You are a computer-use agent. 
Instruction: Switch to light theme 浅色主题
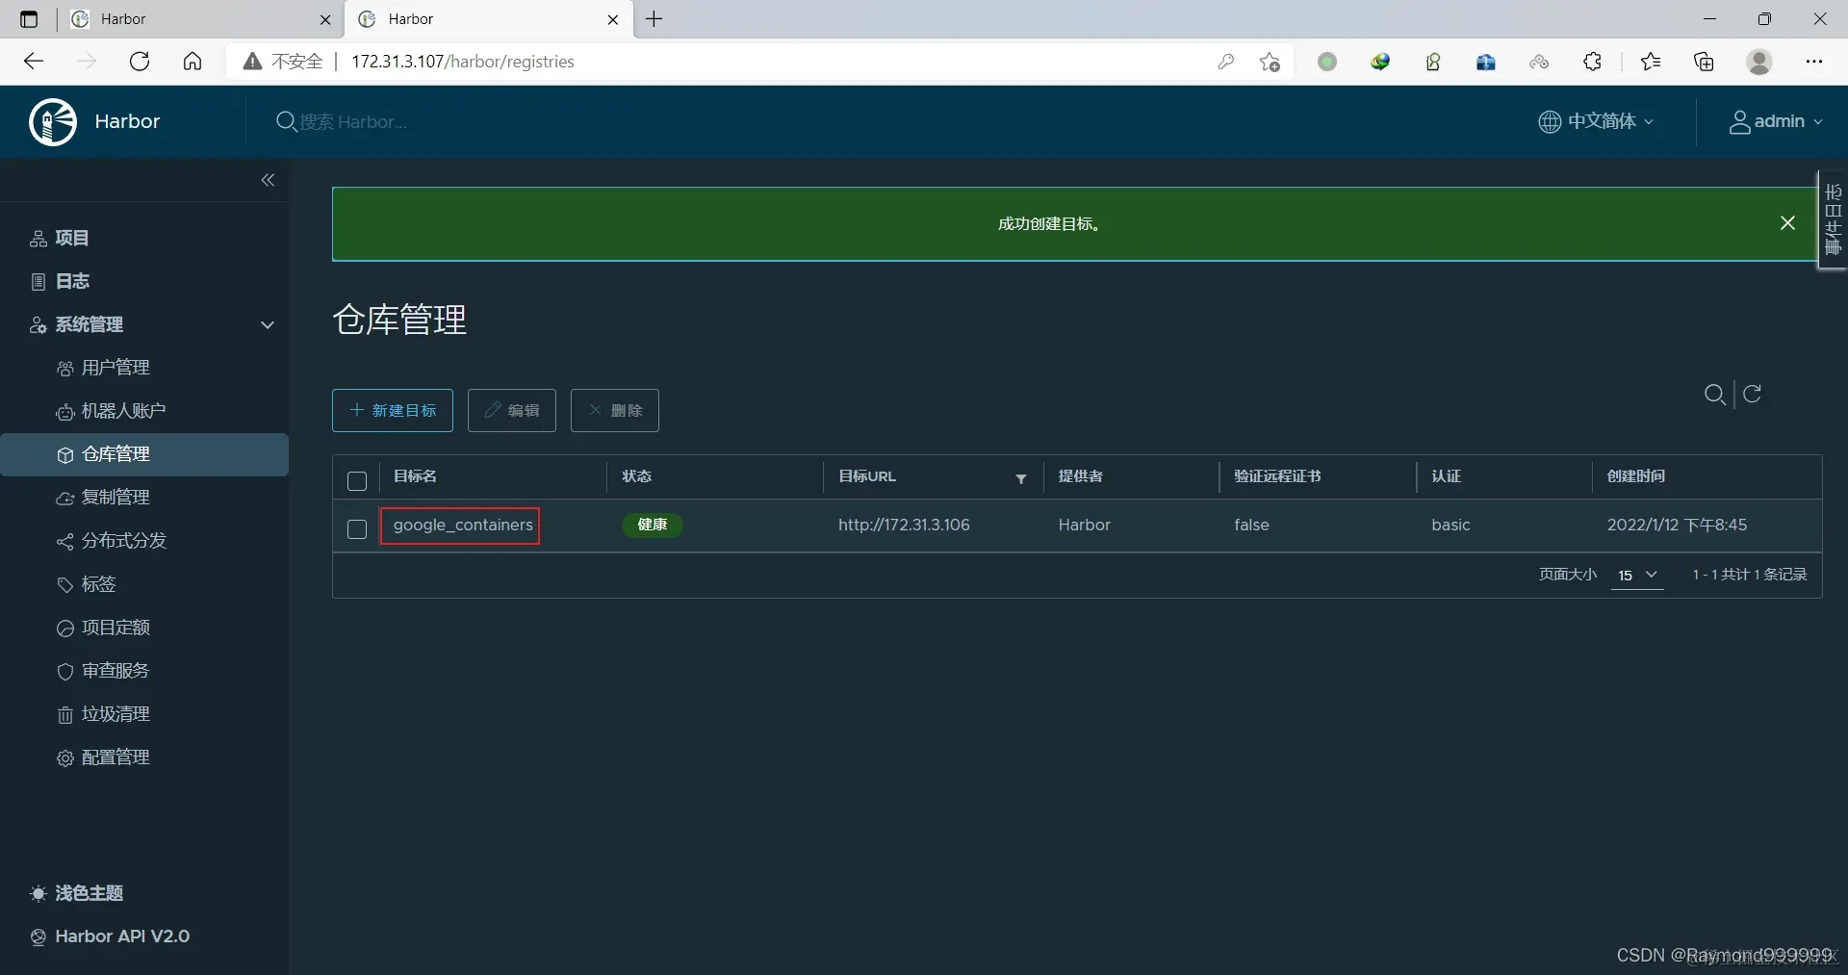pyautogui.click(x=77, y=893)
